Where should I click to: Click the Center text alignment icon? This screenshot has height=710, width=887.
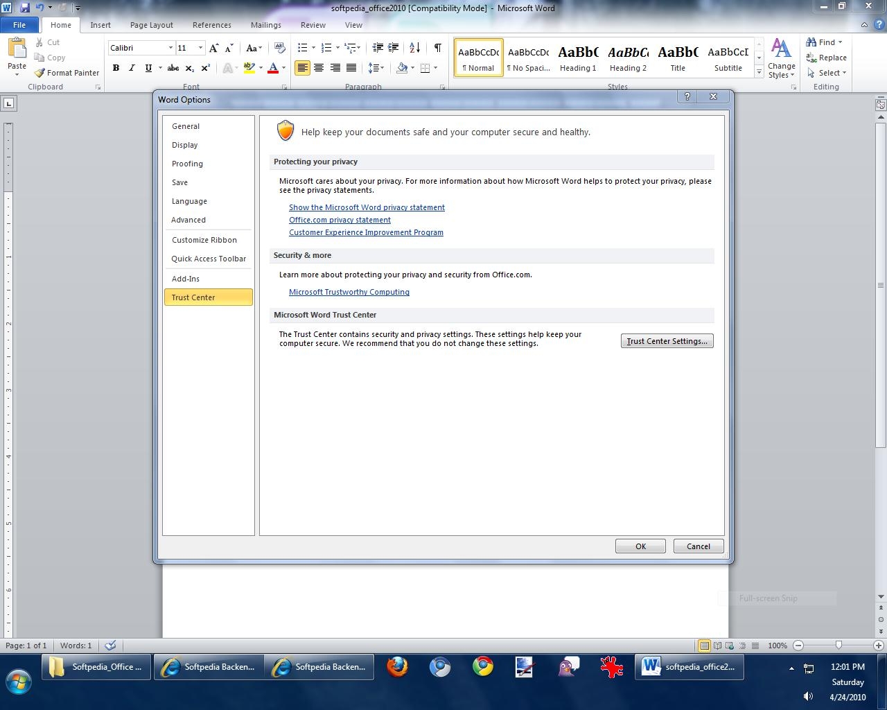pyautogui.click(x=319, y=68)
